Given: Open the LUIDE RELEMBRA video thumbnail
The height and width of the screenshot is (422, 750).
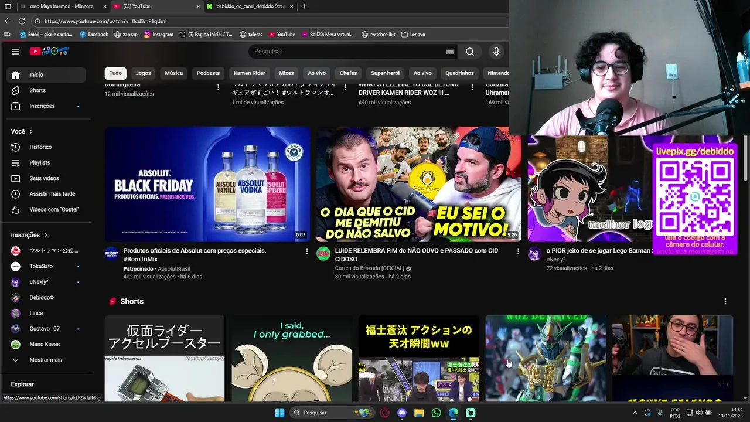Looking at the screenshot, I should pos(418,184).
